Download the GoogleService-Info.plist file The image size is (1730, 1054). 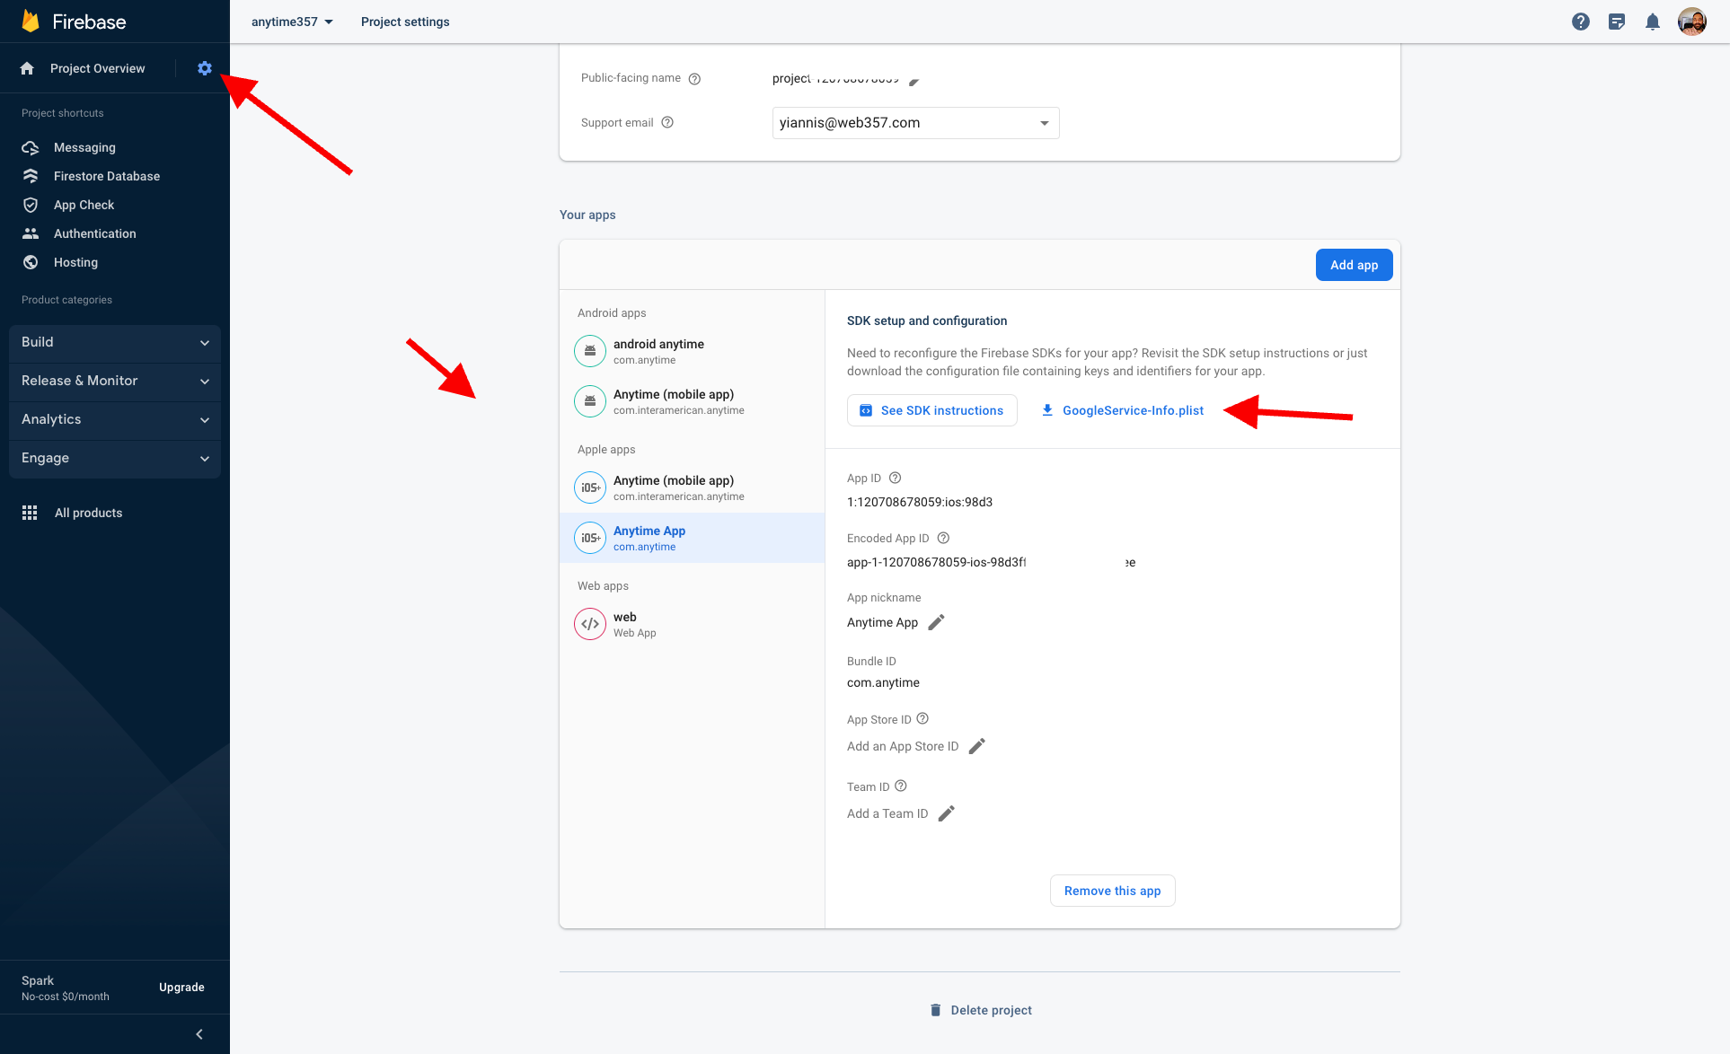(x=1123, y=410)
